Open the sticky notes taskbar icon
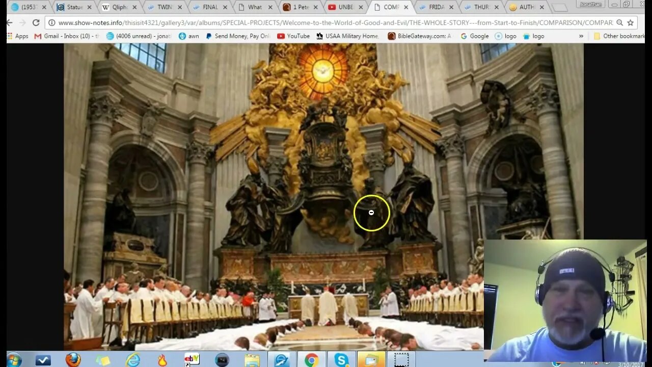652x367 pixels. (x=103, y=360)
